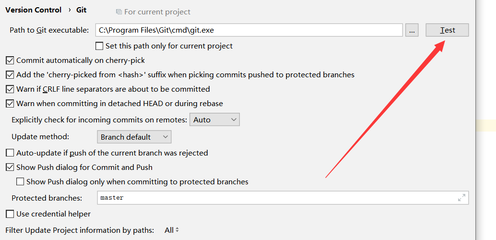Viewport: 496px width, 240px height.
Task: Enable auto-update if push was rejected
Action: point(10,153)
